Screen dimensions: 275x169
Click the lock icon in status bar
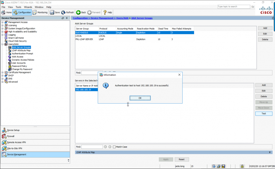click(x=242, y=166)
